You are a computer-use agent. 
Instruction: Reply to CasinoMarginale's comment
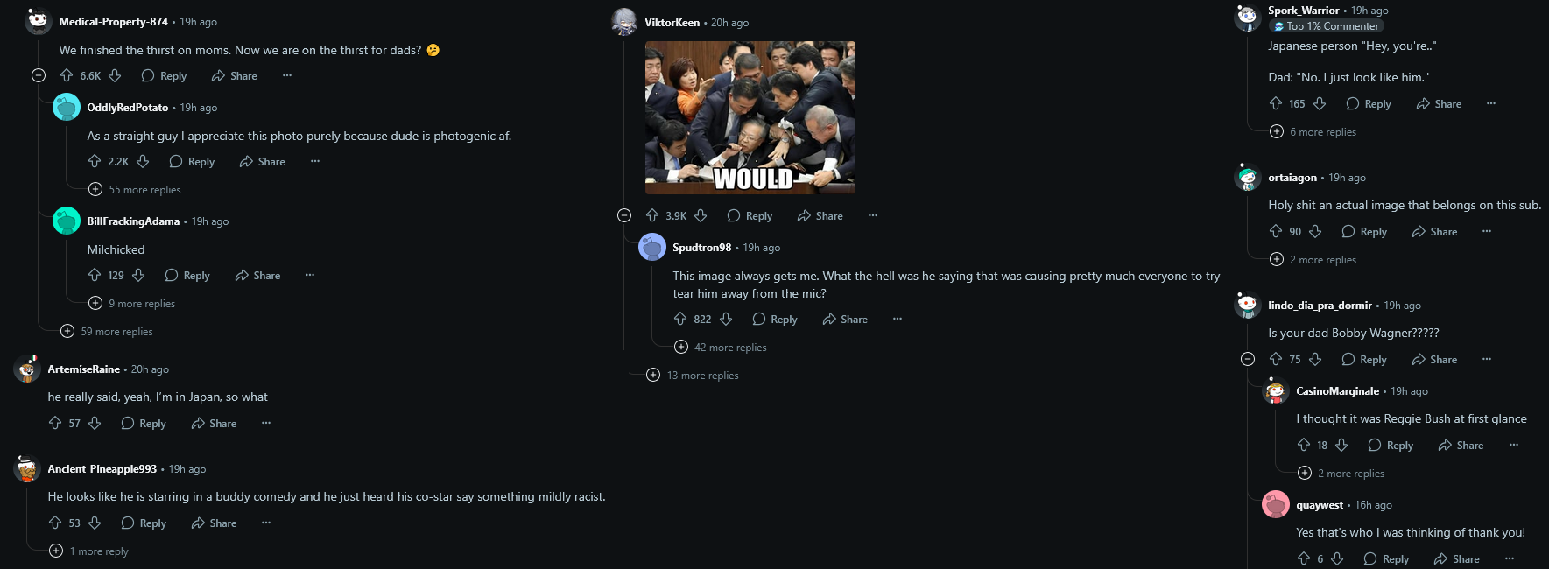click(1391, 446)
